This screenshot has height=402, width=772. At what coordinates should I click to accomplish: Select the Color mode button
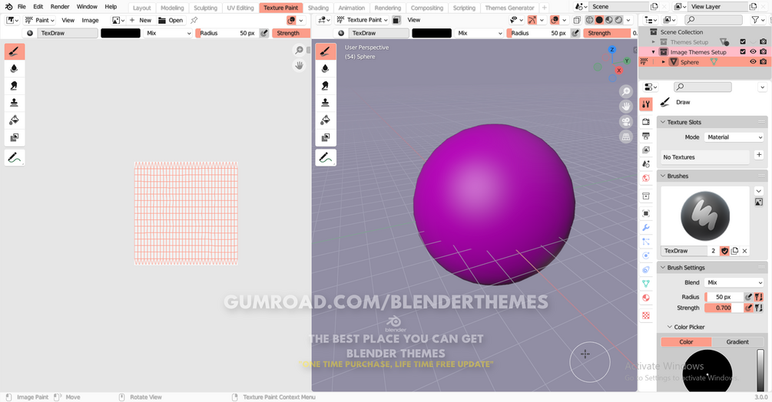pos(686,341)
